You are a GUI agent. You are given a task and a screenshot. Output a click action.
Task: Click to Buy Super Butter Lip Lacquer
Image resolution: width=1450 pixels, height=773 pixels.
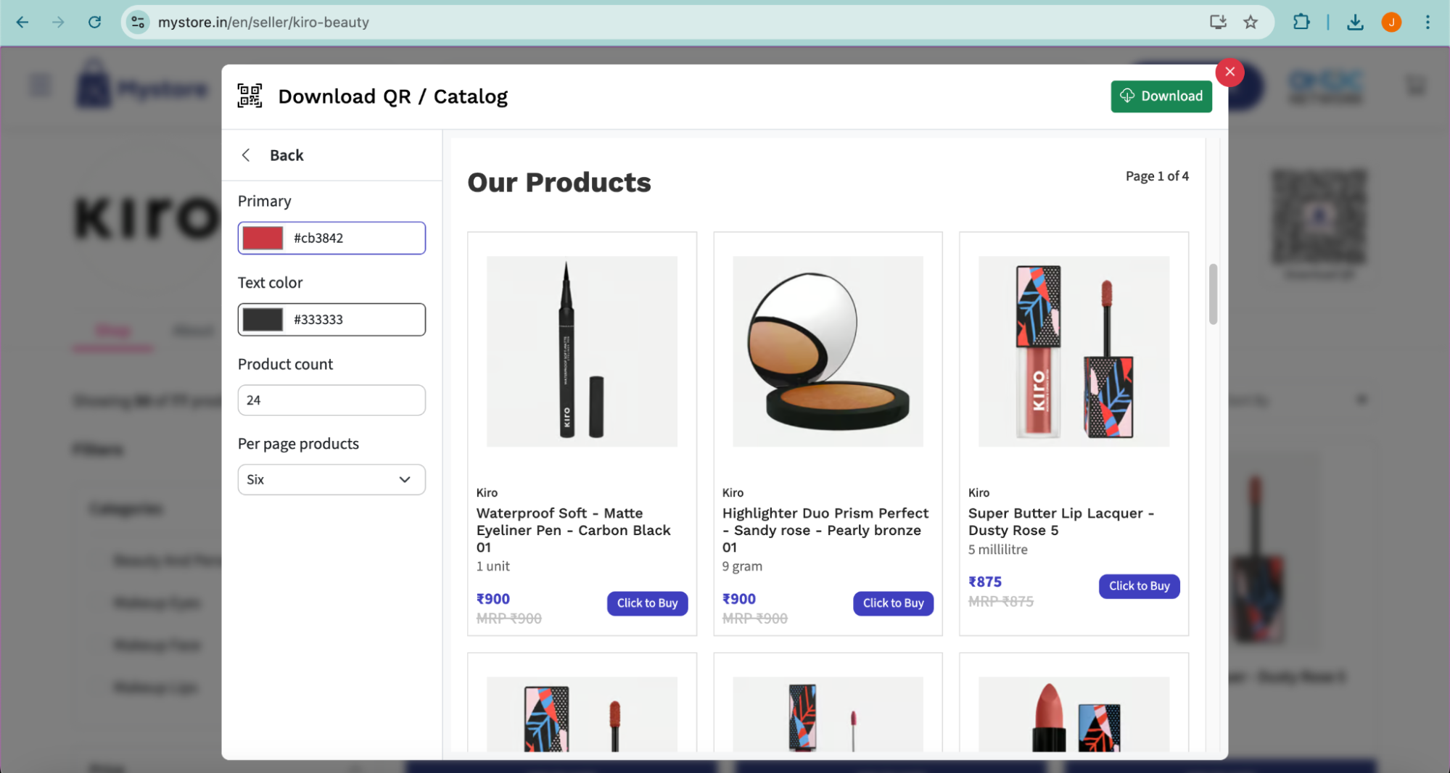click(1139, 585)
